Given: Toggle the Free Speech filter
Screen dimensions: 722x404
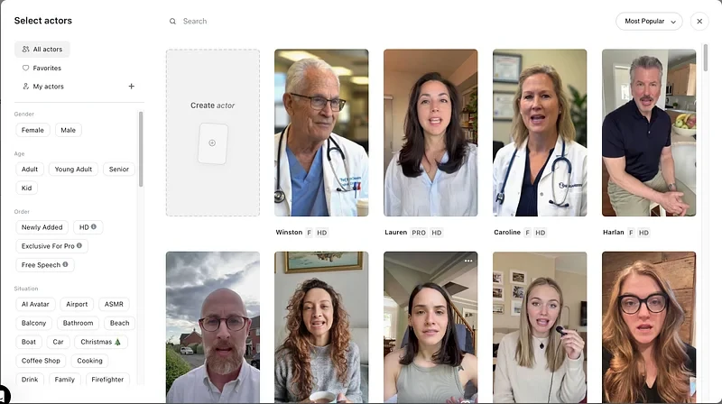Looking at the screenshot, I should click(x=44, y=265).
